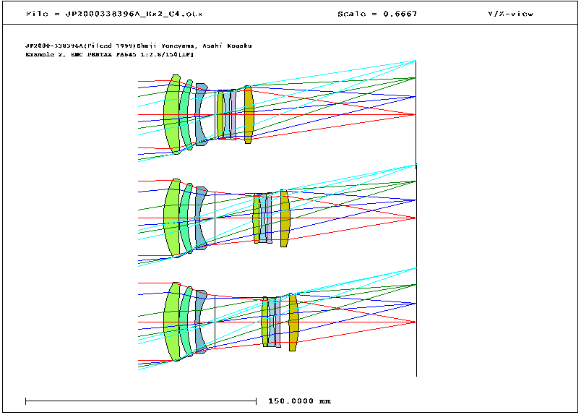Click the rear yellow biconvex lens in middle configuration
This screenshot has height=415, width=581.
click(285, 218)
